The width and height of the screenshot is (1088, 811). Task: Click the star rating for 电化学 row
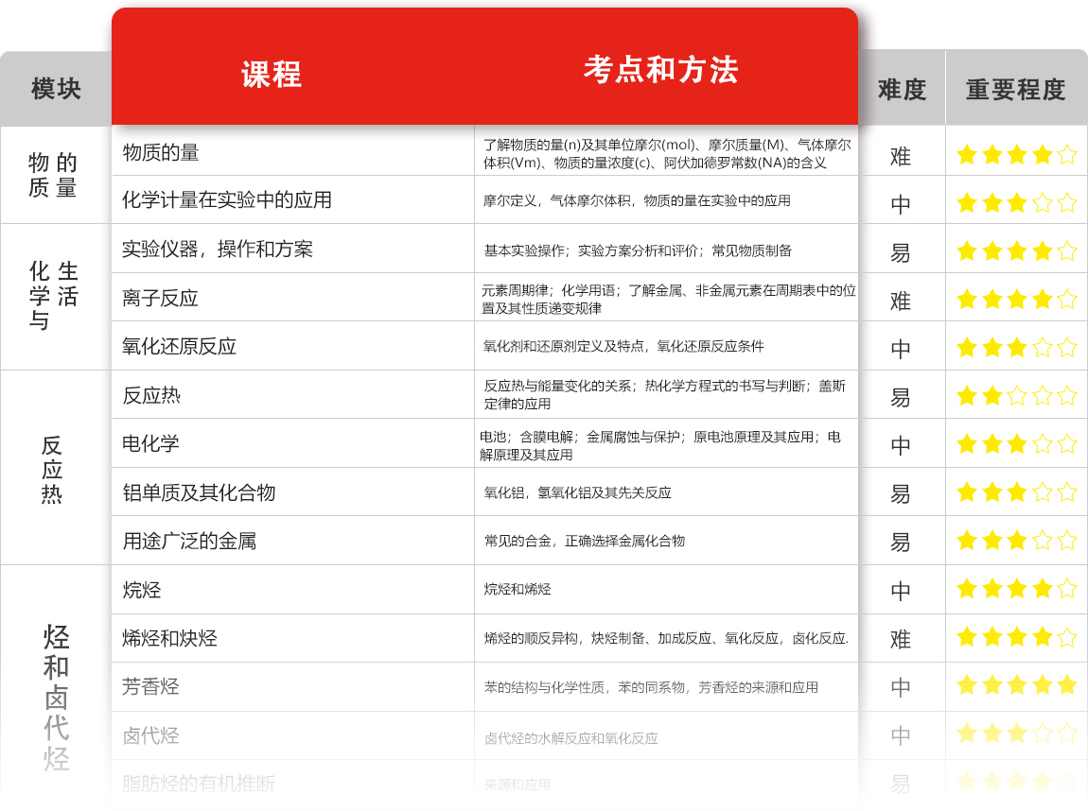click(1016, 443)
